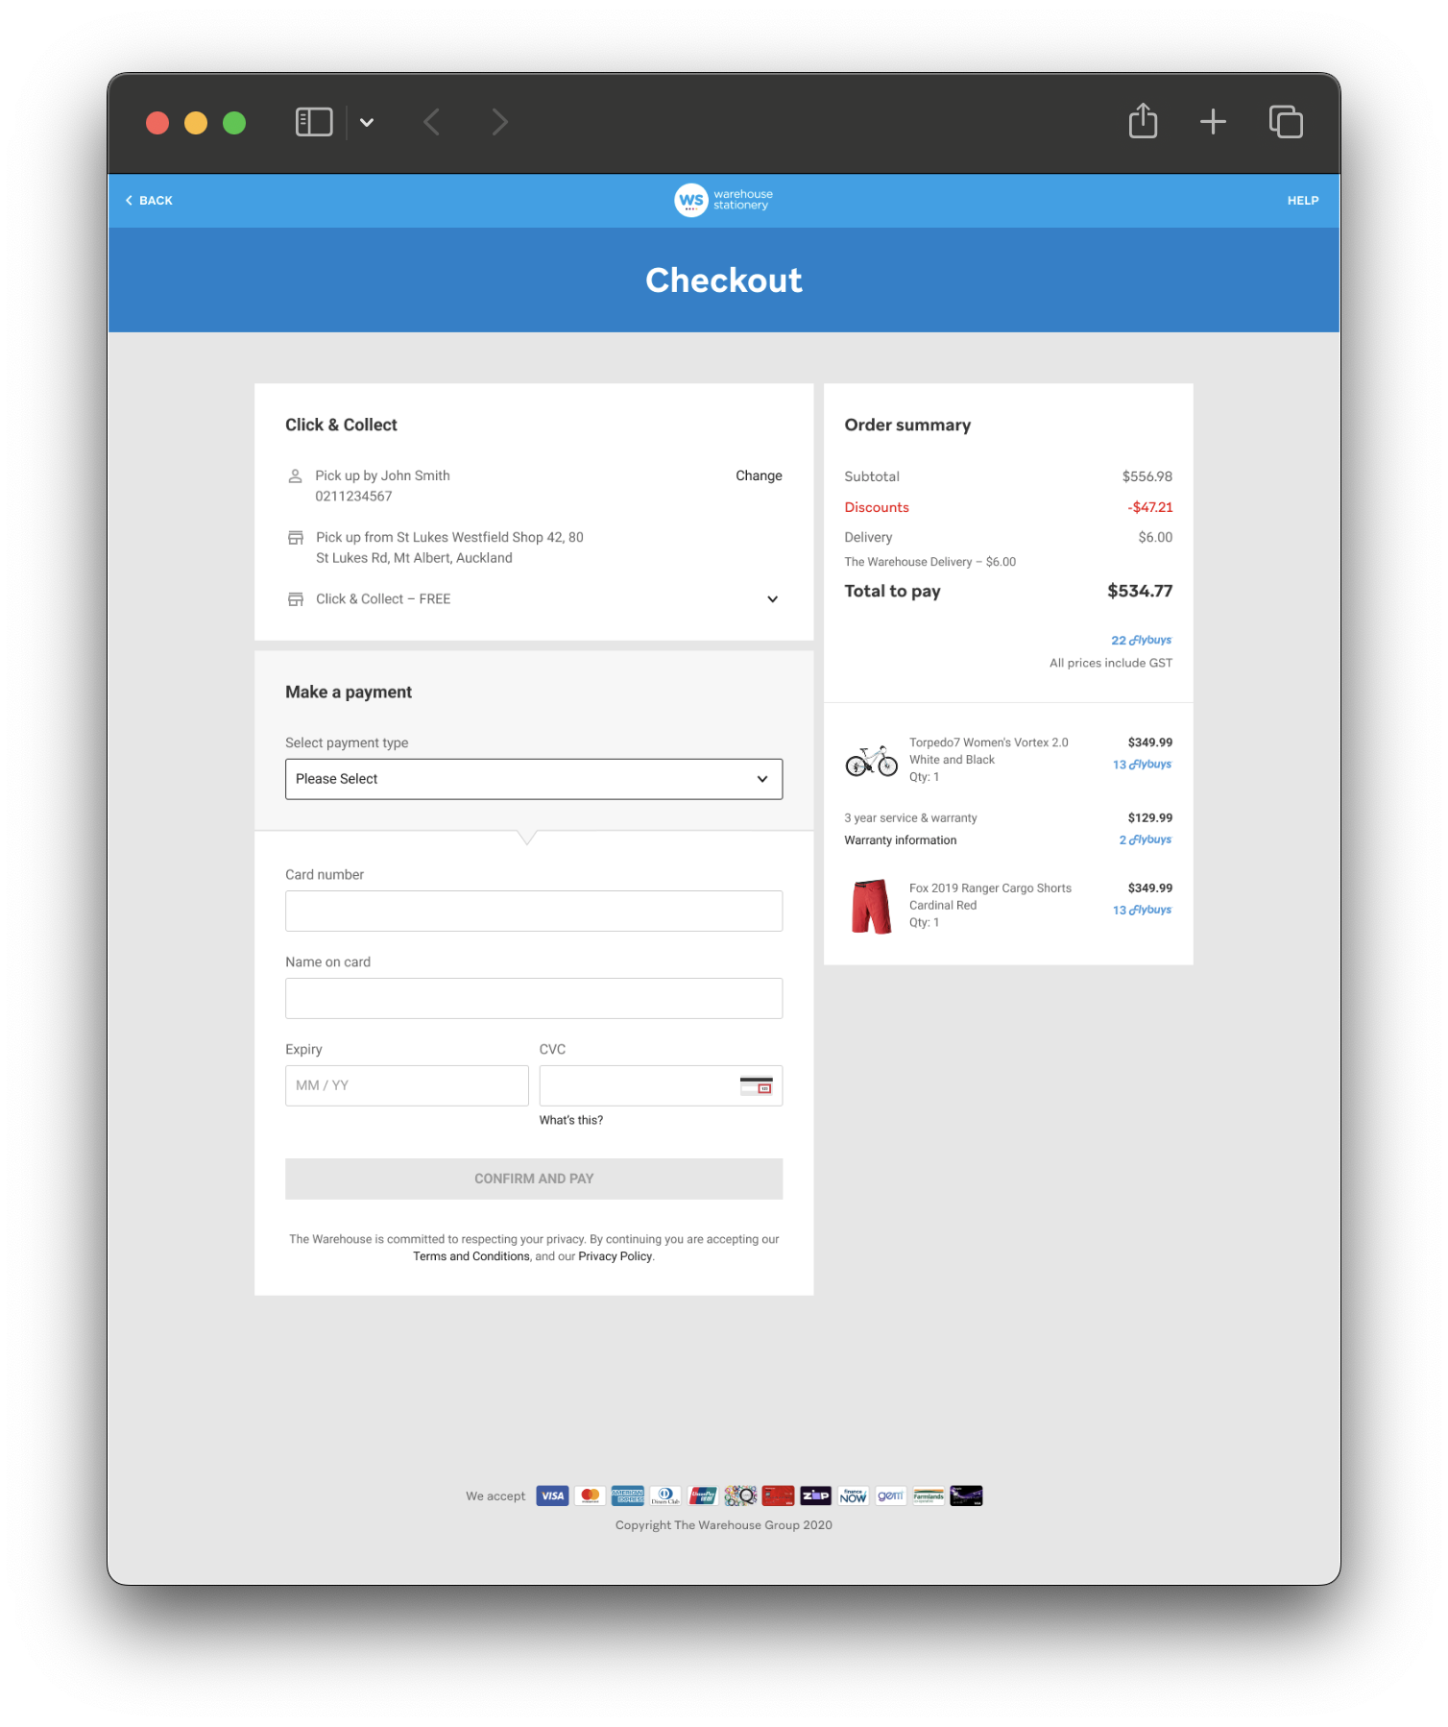
Task: Open the HELP link in the header
Action: coord(1303,200)
